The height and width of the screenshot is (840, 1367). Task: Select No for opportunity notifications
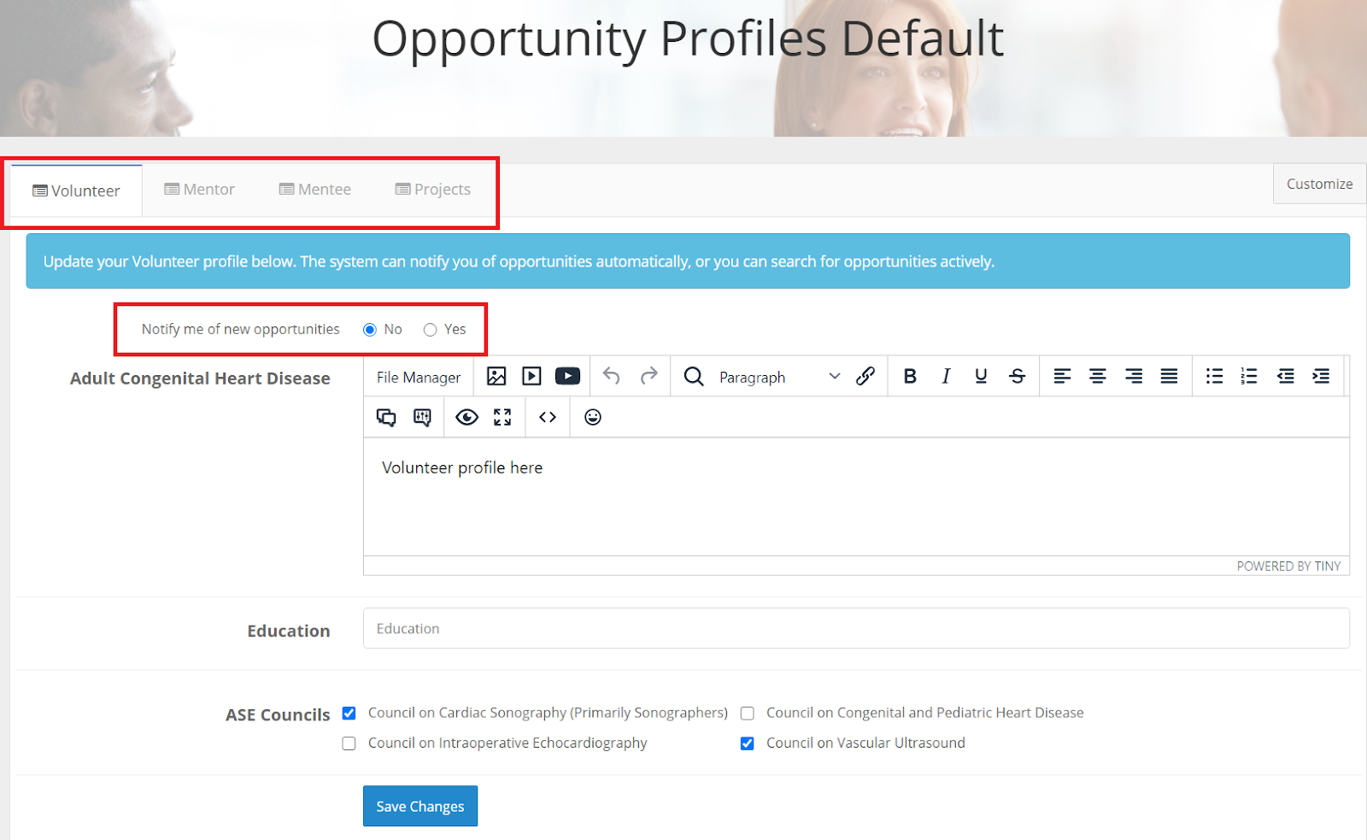(370, 330)
